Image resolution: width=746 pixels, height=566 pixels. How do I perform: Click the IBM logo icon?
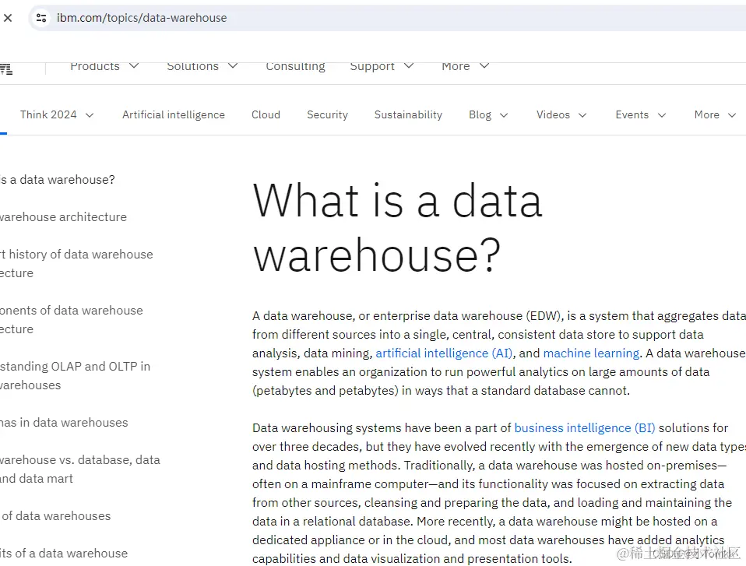[6, 69]
